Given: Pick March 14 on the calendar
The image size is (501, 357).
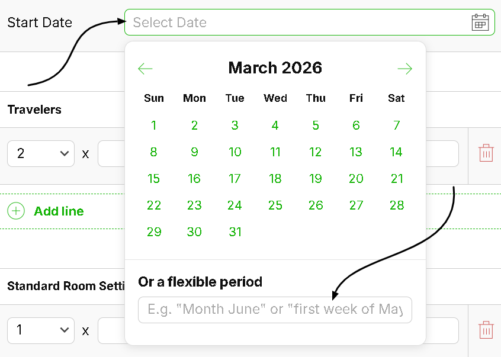Looking at the screenshot, I should tap(396, 152).
